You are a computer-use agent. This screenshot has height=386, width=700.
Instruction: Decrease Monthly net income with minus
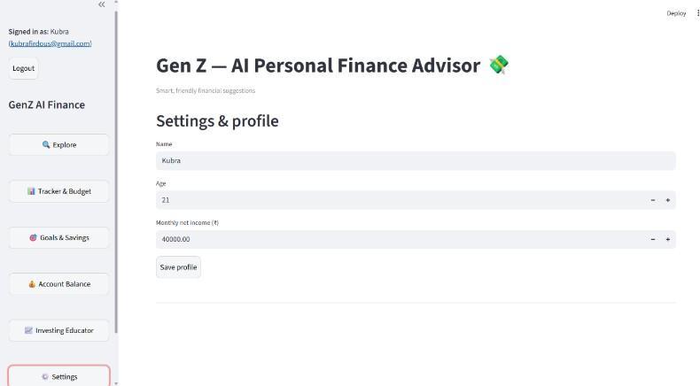[653, 239]
